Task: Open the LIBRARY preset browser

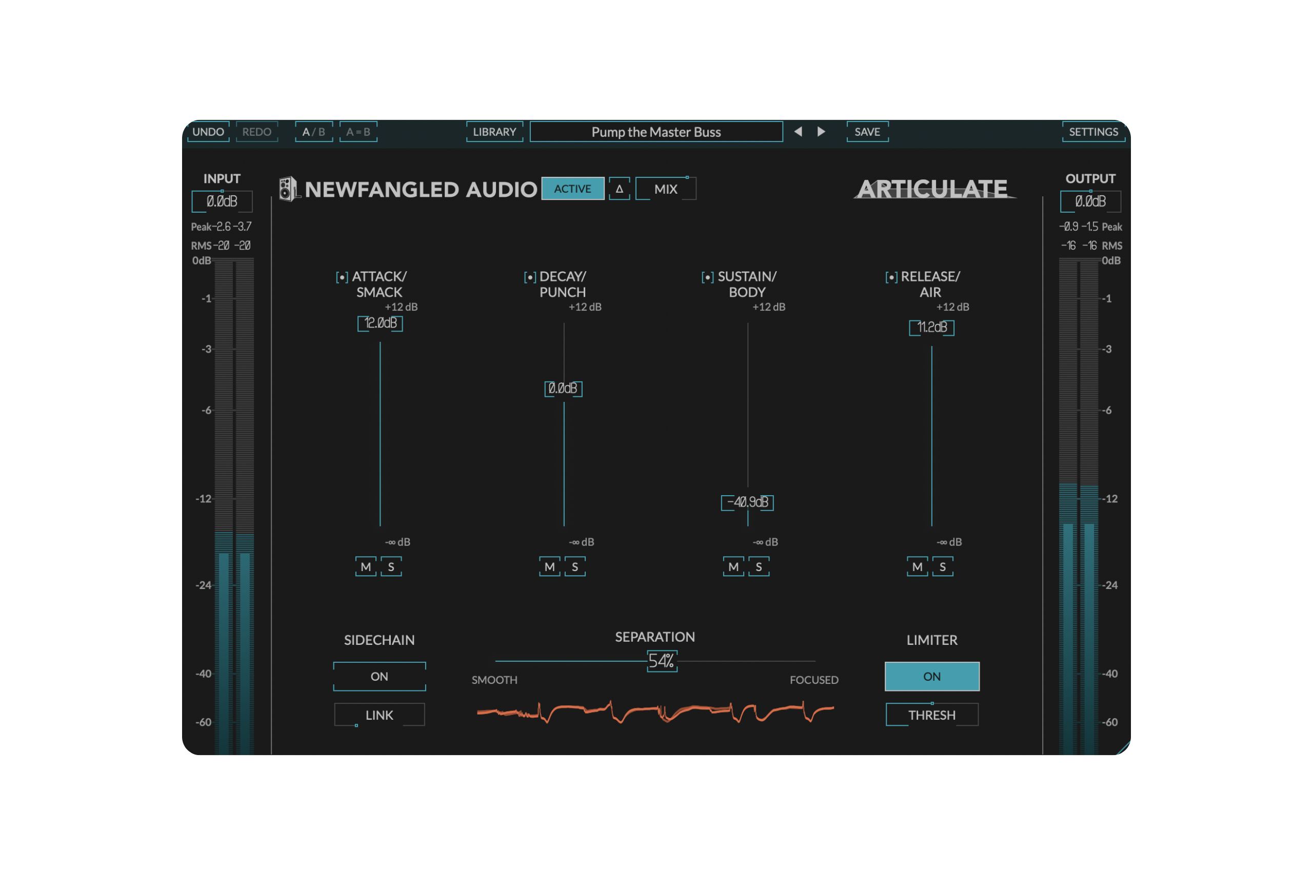Action: pos(494,132)
